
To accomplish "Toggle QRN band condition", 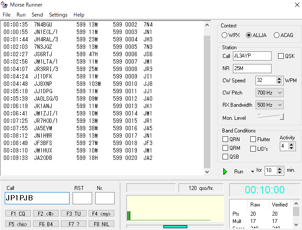I will click(225, 139).
